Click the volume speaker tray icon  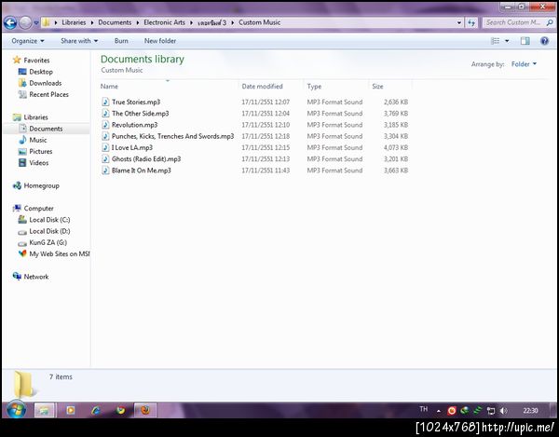pos(503,411)
